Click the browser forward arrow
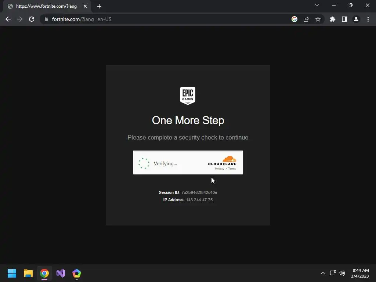Image resolution: width=376 pixels, height=282 pixels. 20,19
